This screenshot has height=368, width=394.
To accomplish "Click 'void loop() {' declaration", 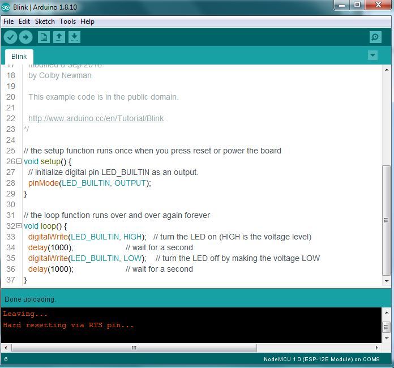I will [45, 226].
